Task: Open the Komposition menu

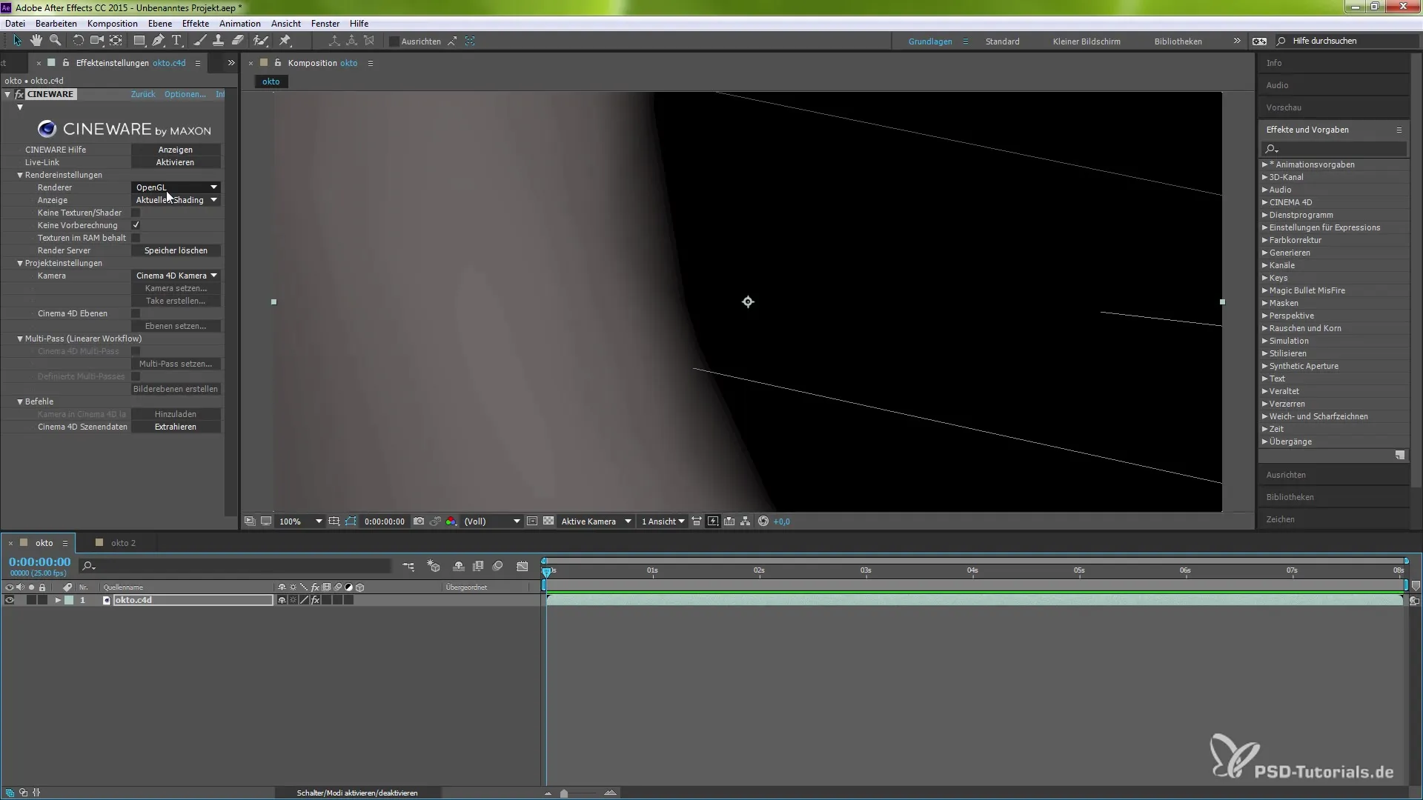Action: coord(112,24)
